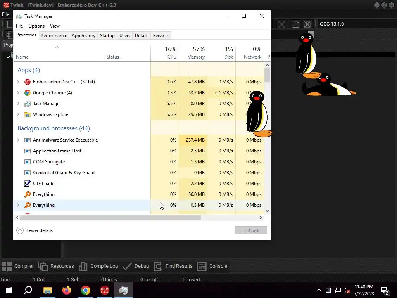The image size is (397, 298).
Task: Open the Compile Log tab
Action: (x=98, y=266)
